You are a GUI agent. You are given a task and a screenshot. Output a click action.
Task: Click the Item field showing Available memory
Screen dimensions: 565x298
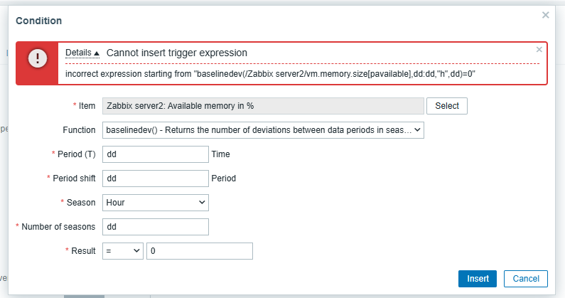(262, 106)
